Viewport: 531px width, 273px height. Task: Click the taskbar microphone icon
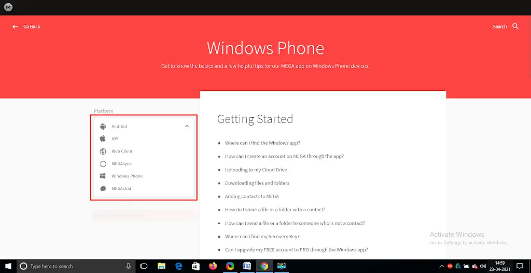click(129, 266)
